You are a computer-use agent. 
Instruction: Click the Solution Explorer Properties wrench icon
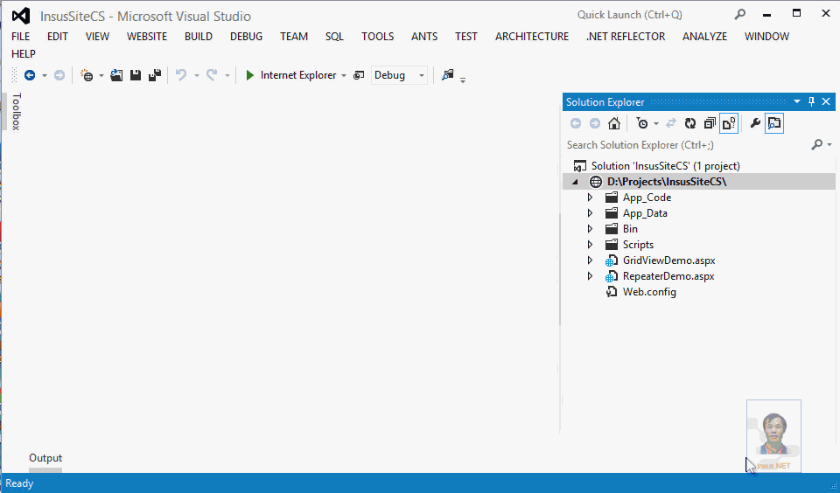pyautogui.click(x=755, y=123)
